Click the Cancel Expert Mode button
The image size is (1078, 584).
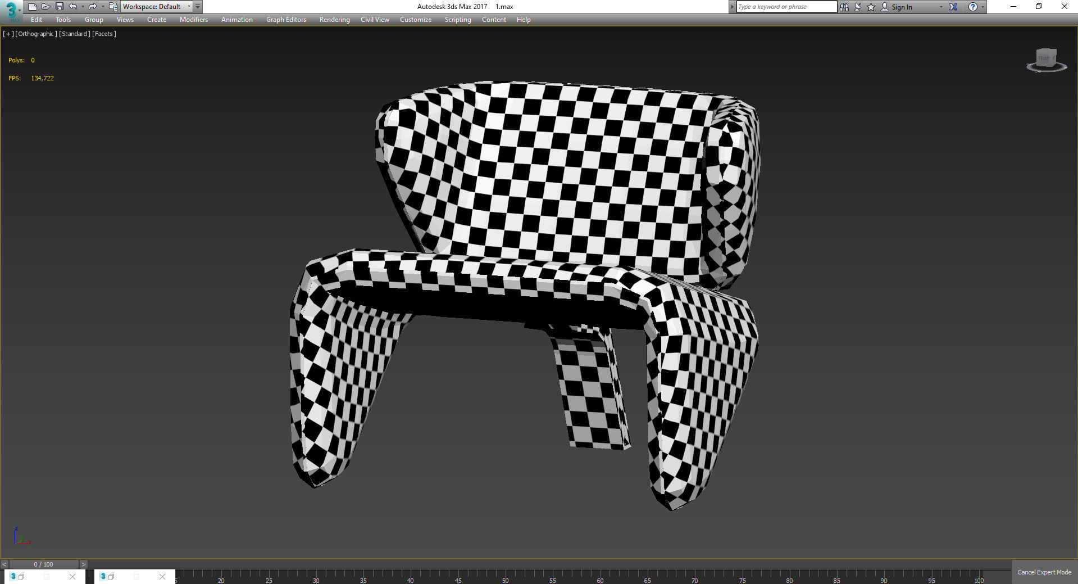pyautogui.click(x=1044, y=572)
